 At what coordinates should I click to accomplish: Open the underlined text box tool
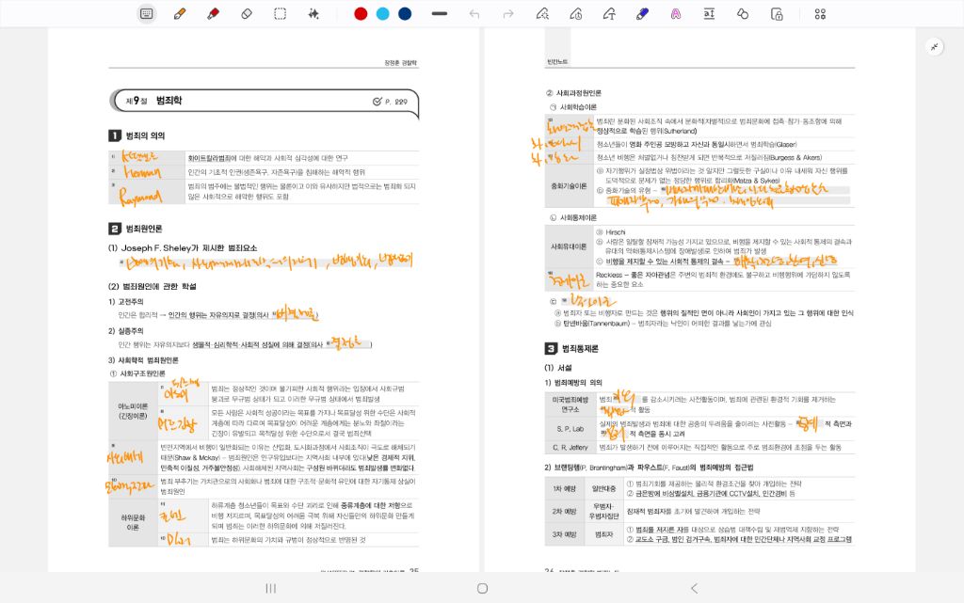[709, 13]
